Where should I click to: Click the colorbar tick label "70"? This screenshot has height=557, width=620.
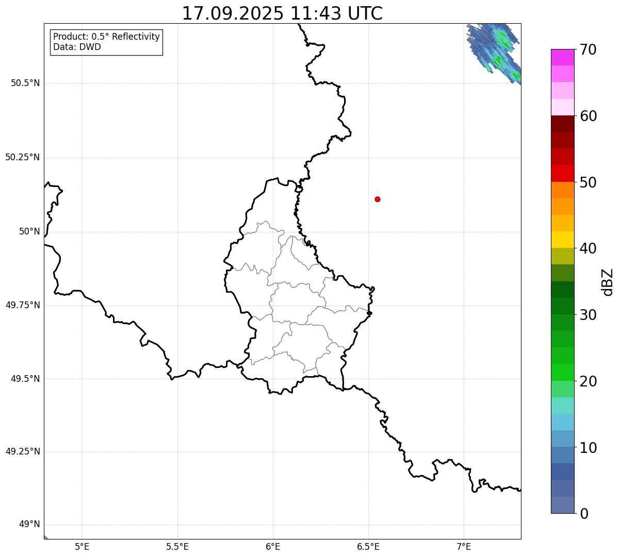588,50
